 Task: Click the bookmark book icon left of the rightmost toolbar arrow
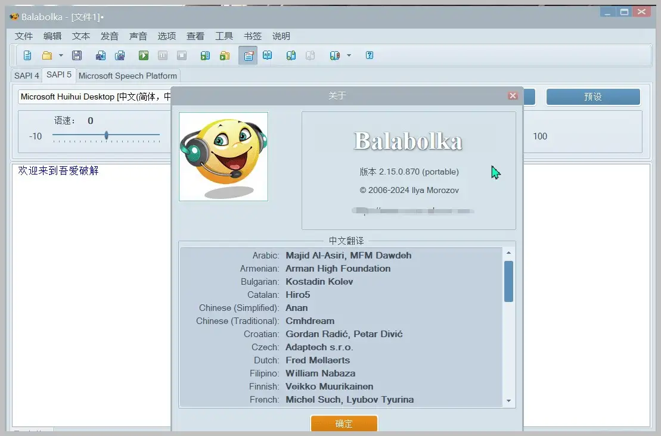pyautogui.click(x=335, y=55)
